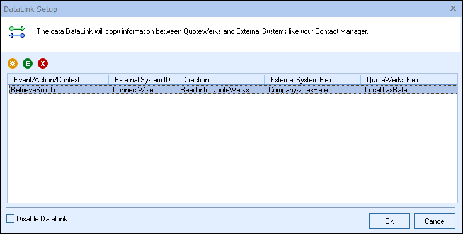Click the QuoteWerks Field column header

[x=409, y=79]
